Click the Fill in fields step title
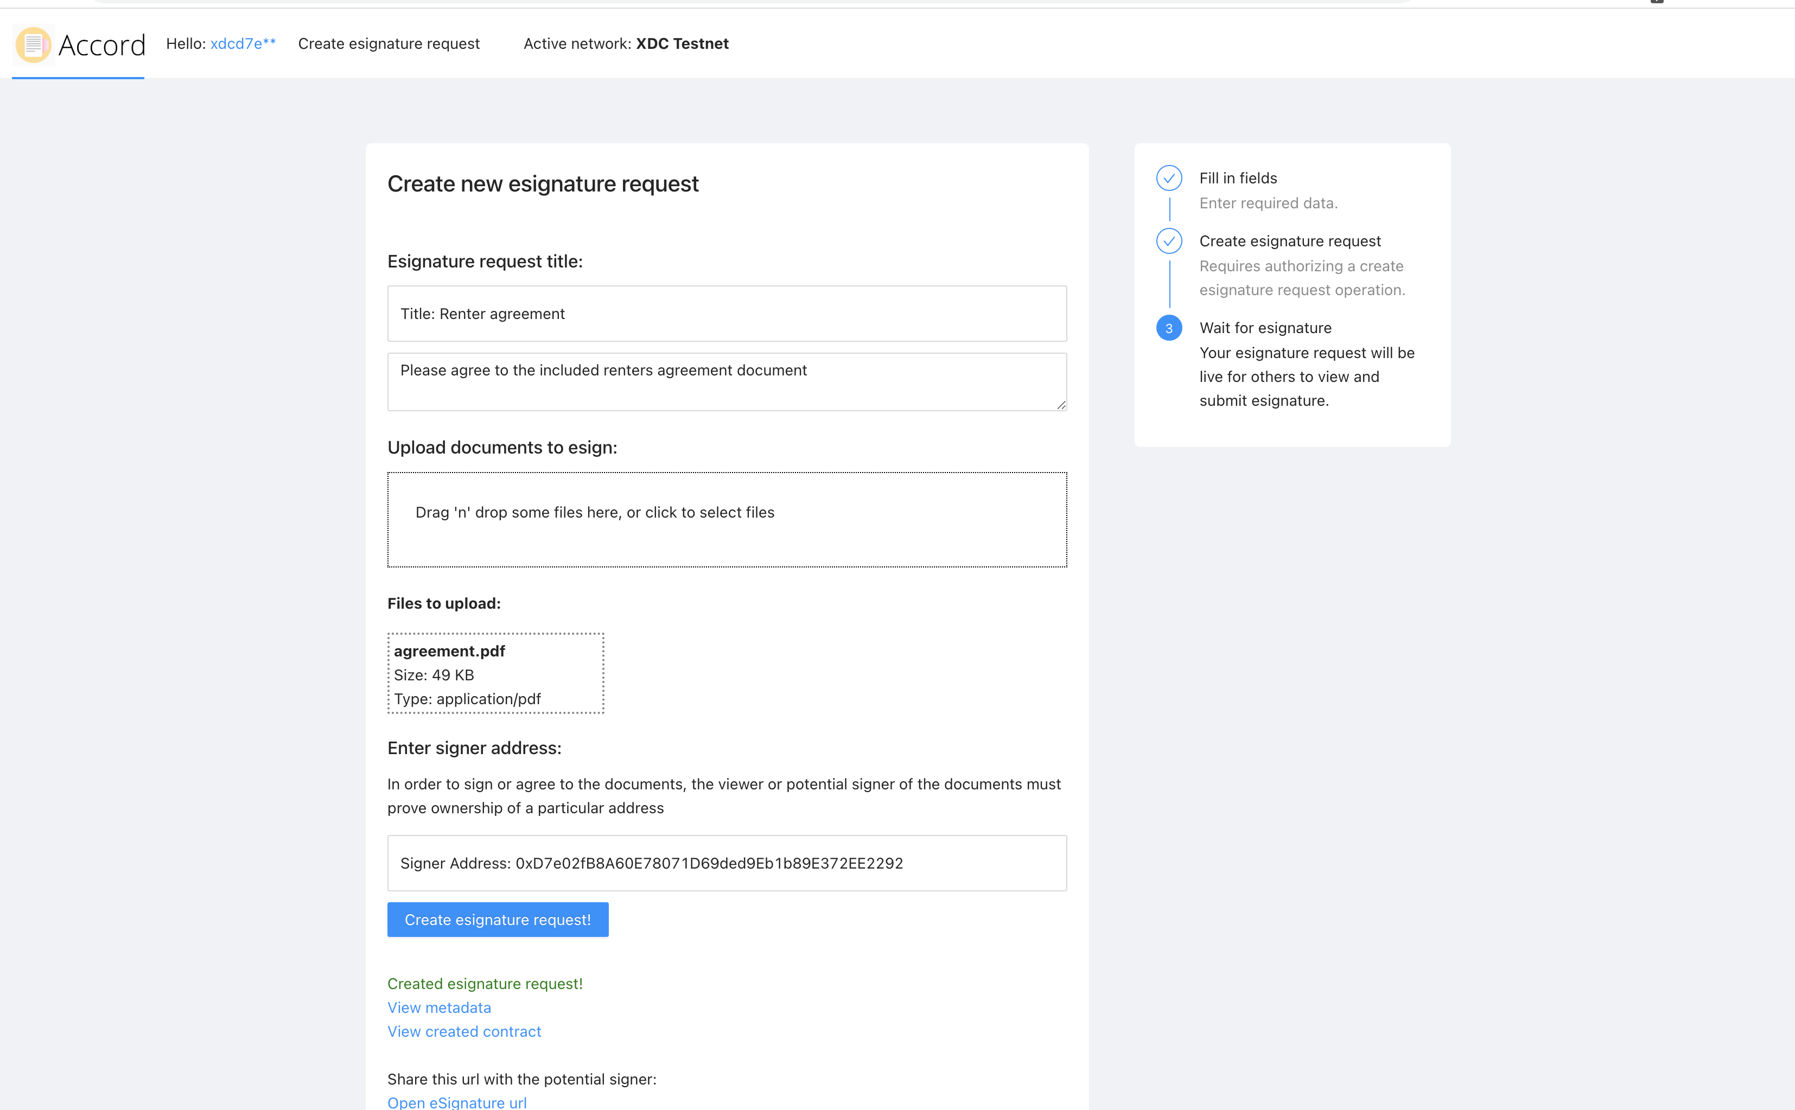 [x=1238, y=178]
